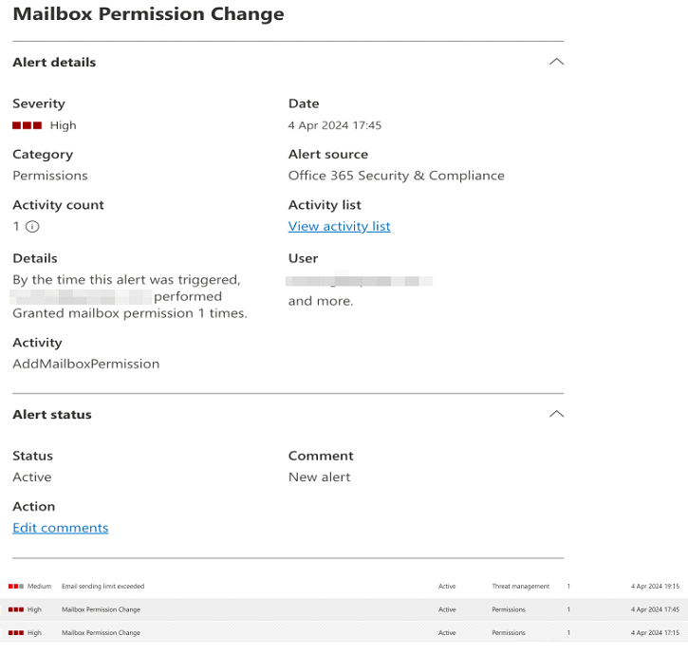The width and height of the screenshot is (688, 655).
Task: Open Mailbox Permission Change alert dated 17:45
Action: click(101, 609)
